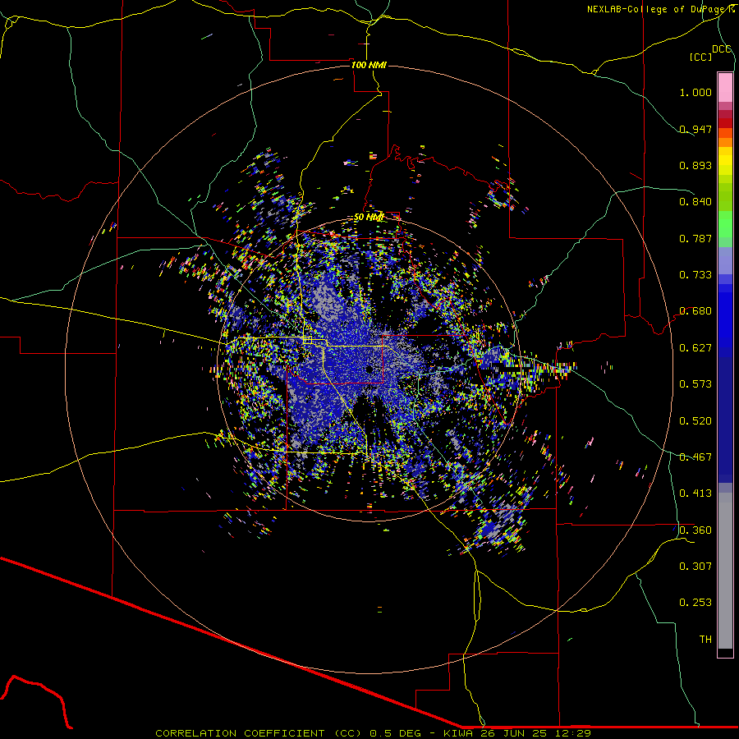The height and width of the screenshot is (739, 739).
Task: Click the 0.733 scale value
Action: pyautogui.click(x=695, y=275)
